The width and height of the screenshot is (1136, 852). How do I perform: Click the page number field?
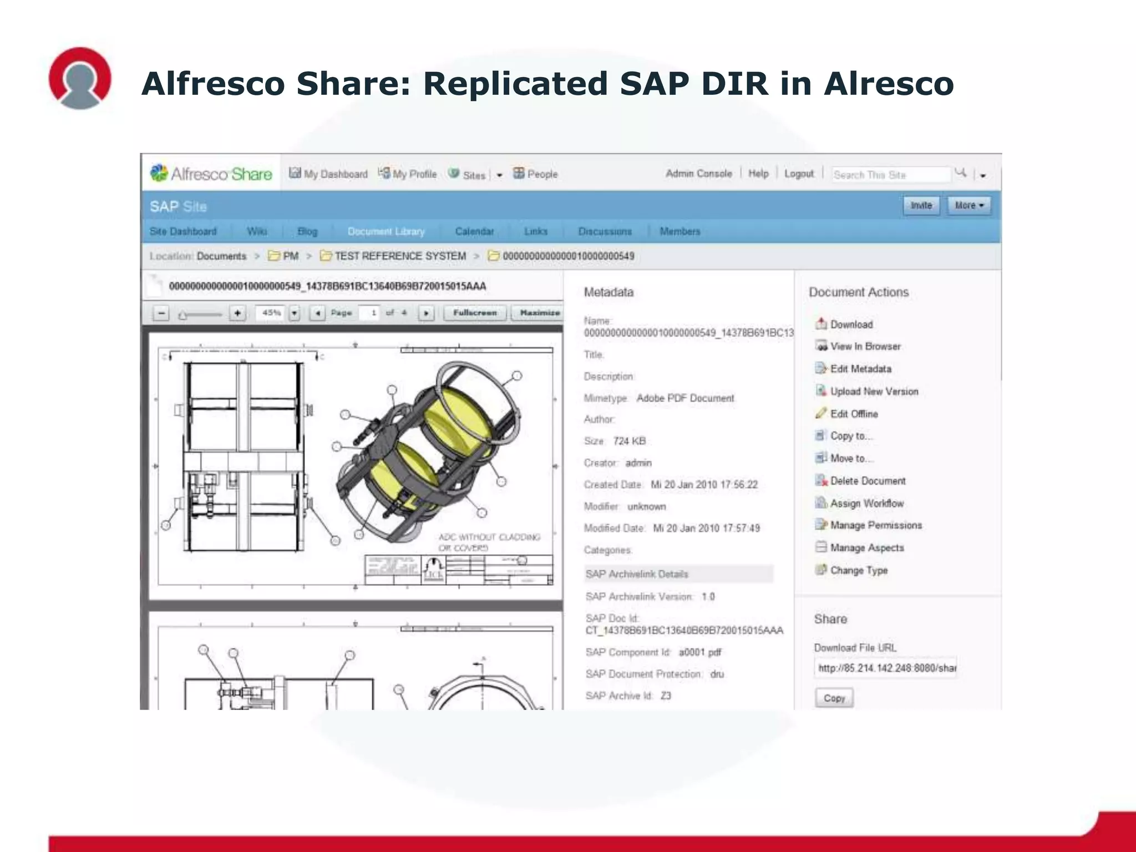(369, 313)
